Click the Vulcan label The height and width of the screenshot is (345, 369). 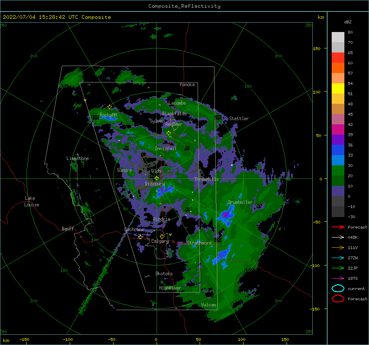(209, 305)
